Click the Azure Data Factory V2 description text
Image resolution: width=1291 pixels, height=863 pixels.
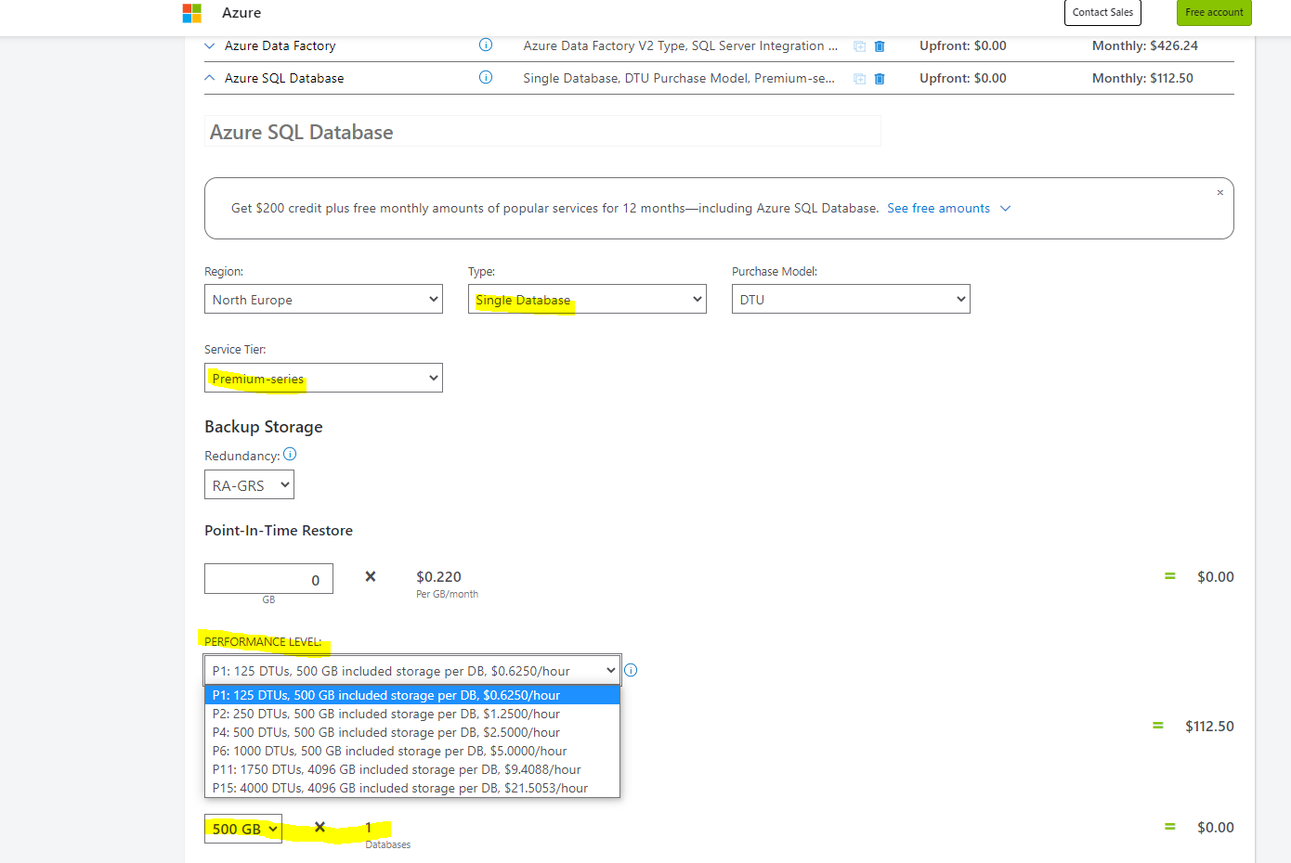pos(680,45)
